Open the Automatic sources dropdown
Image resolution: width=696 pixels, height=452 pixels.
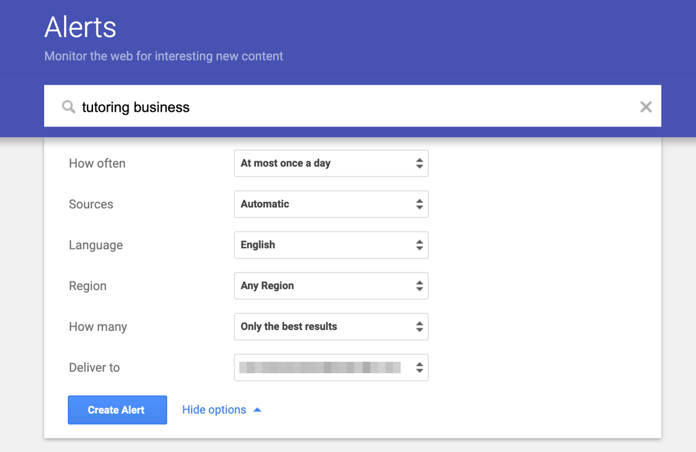click(x=330, y=204)
